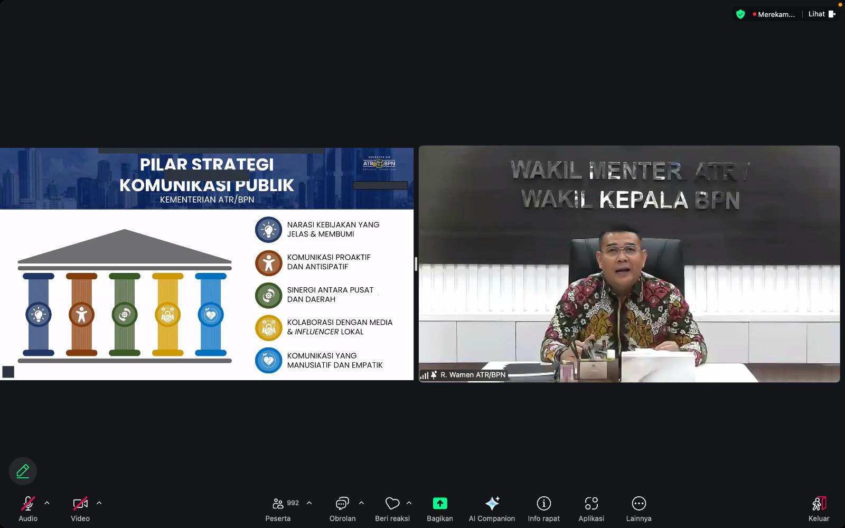
Task: Expand the Obrolan options chevron
Action: tap(361, 503)
